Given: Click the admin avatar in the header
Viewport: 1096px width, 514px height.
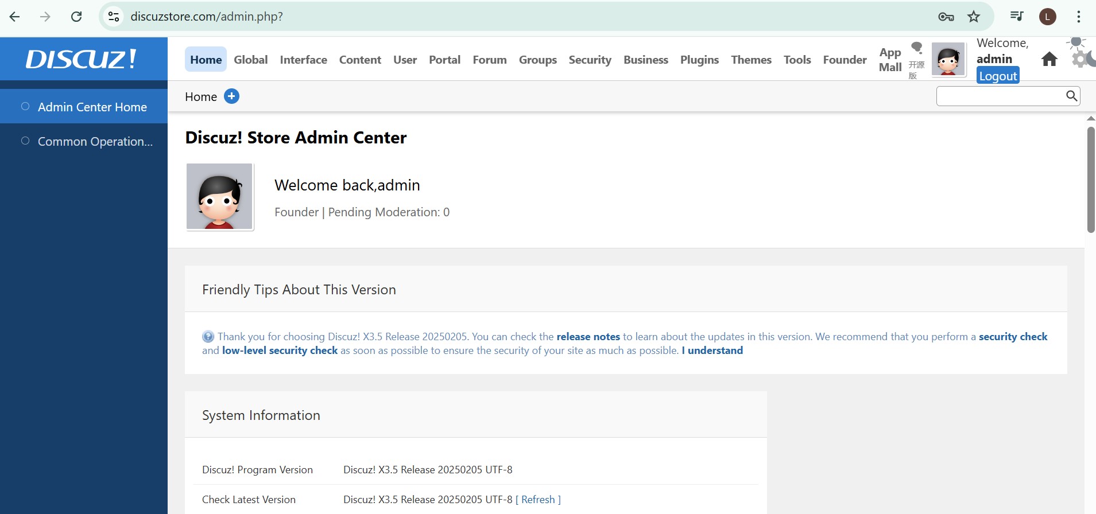Looking at the screenshot, I should click(x=948, y=59).
